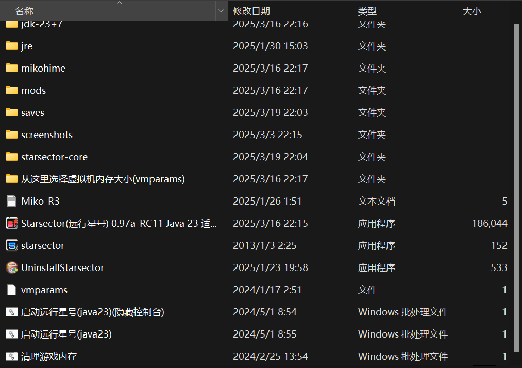The image size is (522, 368).
Task: Click the Starsector 0.97a-RC11 application icon
Action: point(10,223)
